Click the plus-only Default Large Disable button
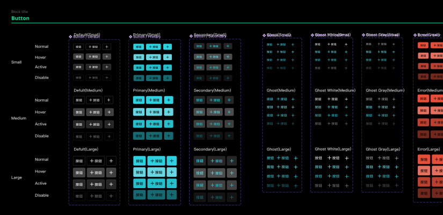 click(x=111, y=196)
